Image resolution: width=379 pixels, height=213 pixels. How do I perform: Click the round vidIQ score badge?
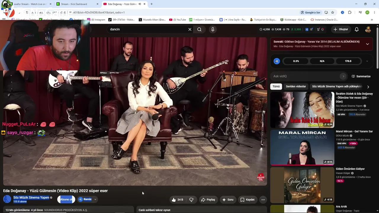tap(277, 61)
